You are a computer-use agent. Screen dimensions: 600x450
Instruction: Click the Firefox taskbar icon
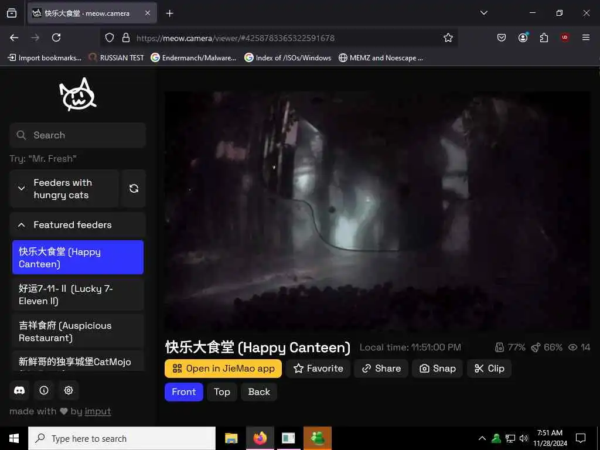click(260, 438)
